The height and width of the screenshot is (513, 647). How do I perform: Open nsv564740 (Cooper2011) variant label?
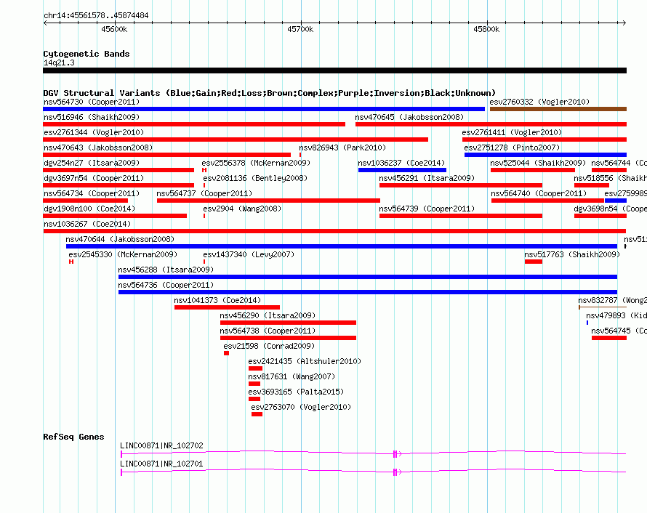click(539, 193)
